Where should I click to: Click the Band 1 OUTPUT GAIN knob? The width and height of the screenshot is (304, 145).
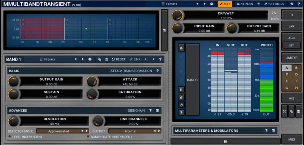tap(14, 81)
